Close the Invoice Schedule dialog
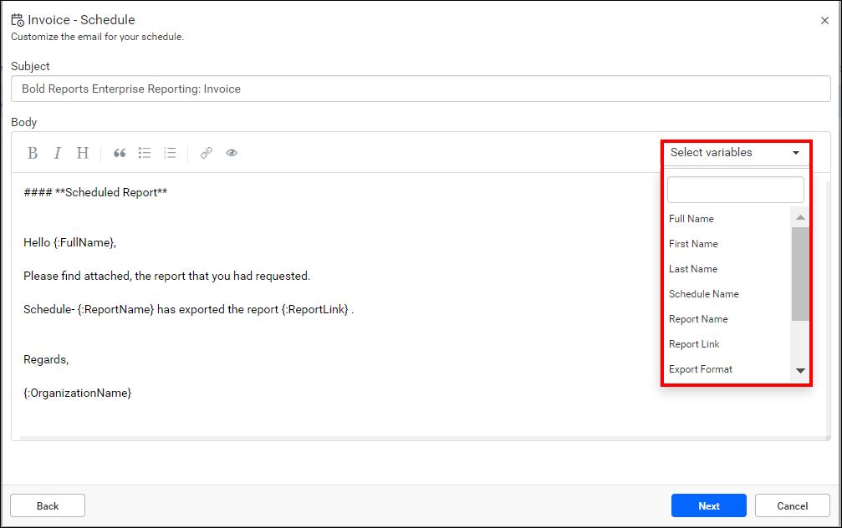The height and width of the screenshot is (528, 842). tap(824, 20)
